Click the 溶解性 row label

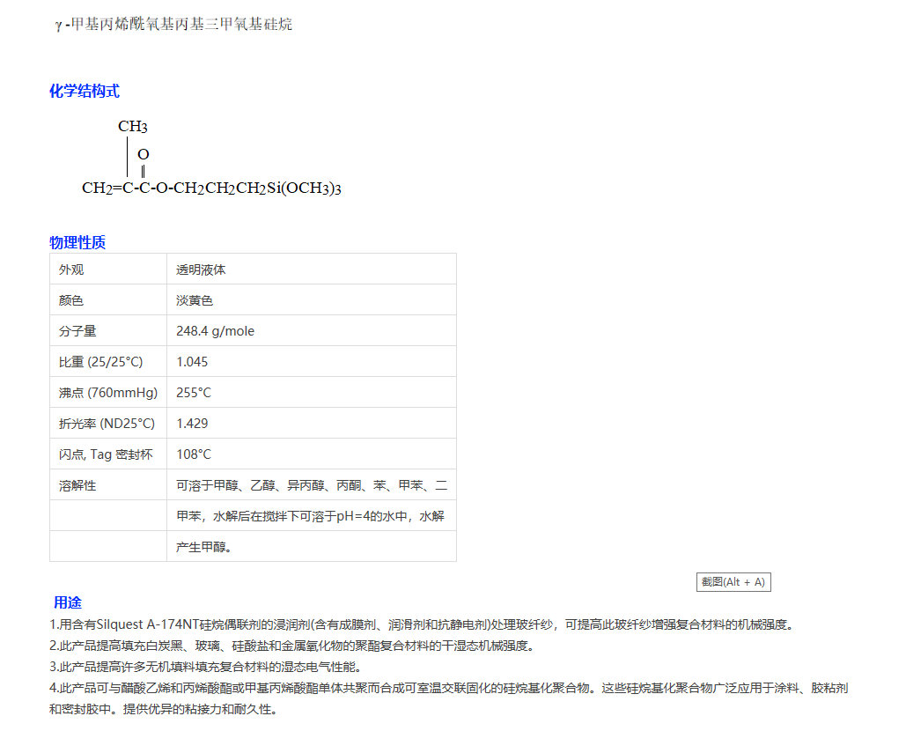point(74,484)
